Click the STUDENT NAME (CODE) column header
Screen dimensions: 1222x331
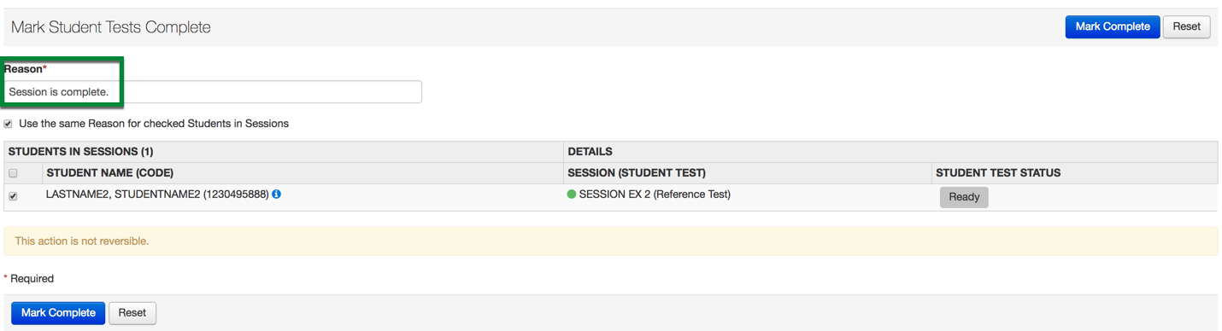point(110,173)
